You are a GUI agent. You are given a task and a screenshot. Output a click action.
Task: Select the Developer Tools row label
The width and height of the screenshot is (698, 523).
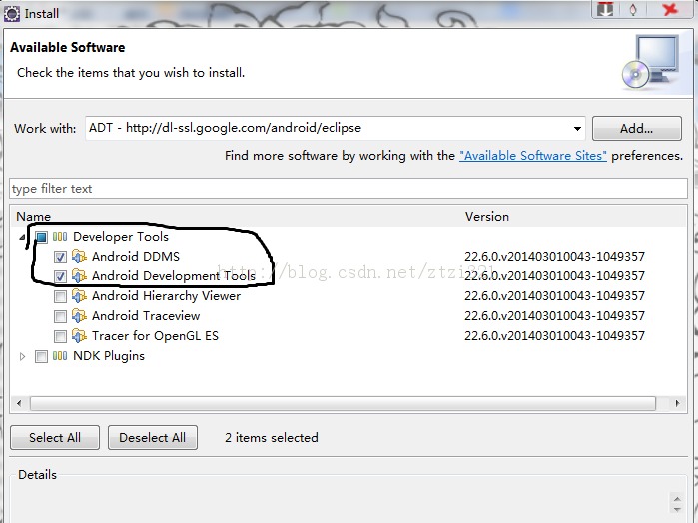pyautogui.click(x=121, y=237)
